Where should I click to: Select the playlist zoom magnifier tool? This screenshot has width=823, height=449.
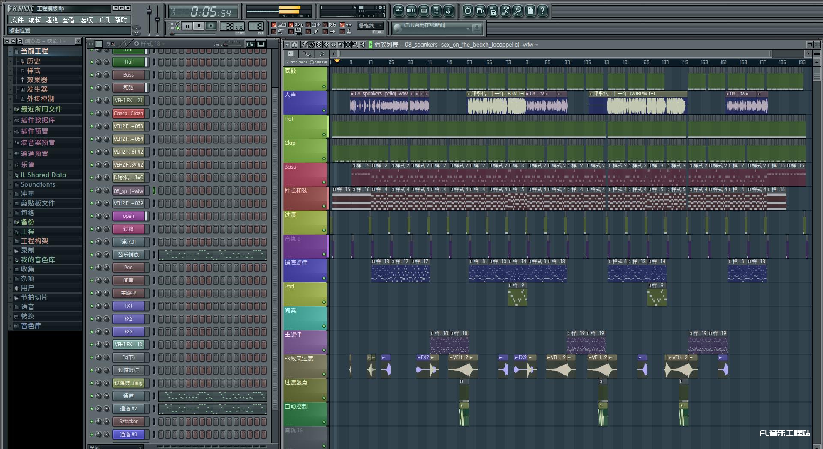point(355,45)
